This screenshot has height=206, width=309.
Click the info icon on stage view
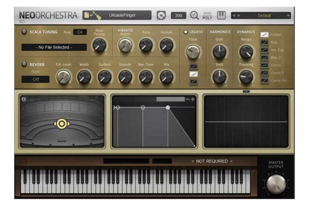point(24,99)
